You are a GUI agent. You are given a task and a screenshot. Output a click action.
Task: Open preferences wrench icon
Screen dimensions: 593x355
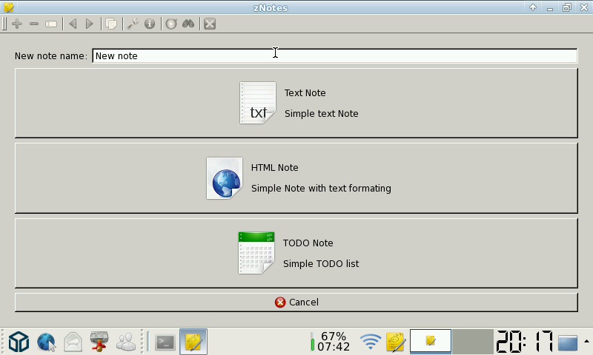coord(133,24)
